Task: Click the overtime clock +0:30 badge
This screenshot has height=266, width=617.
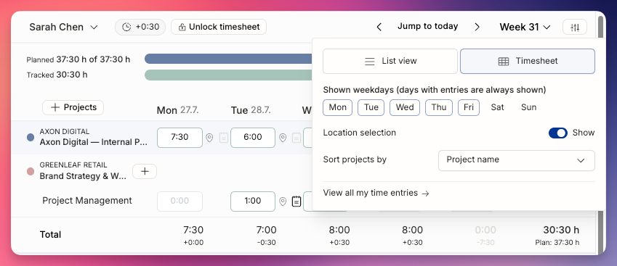Action: 140,27
